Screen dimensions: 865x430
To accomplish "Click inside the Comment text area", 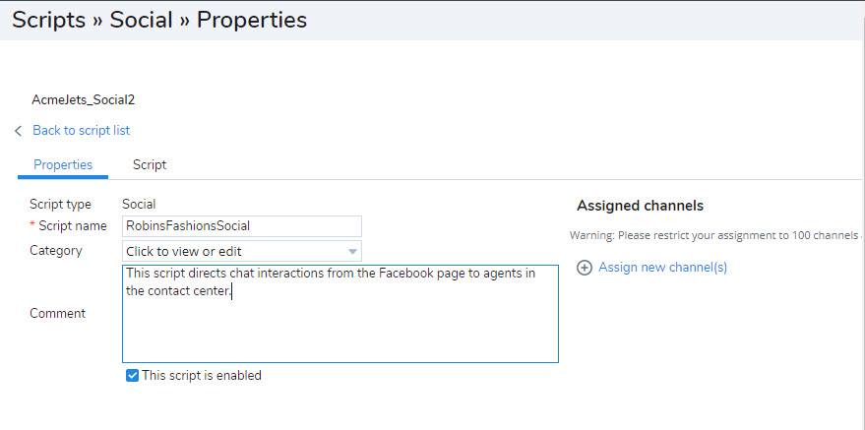I will tap(340, 314).
